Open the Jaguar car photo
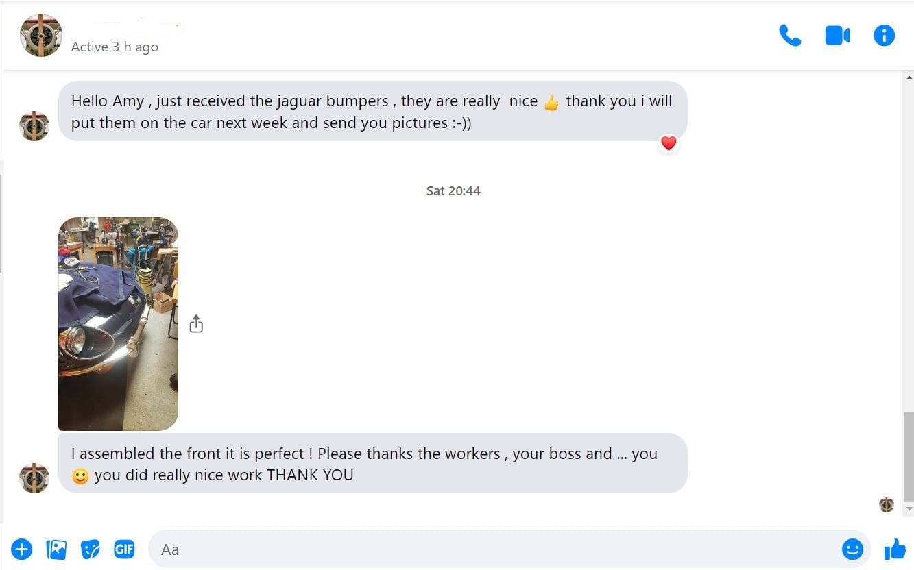This screenshot has width=914, height=570. point(118,323)
